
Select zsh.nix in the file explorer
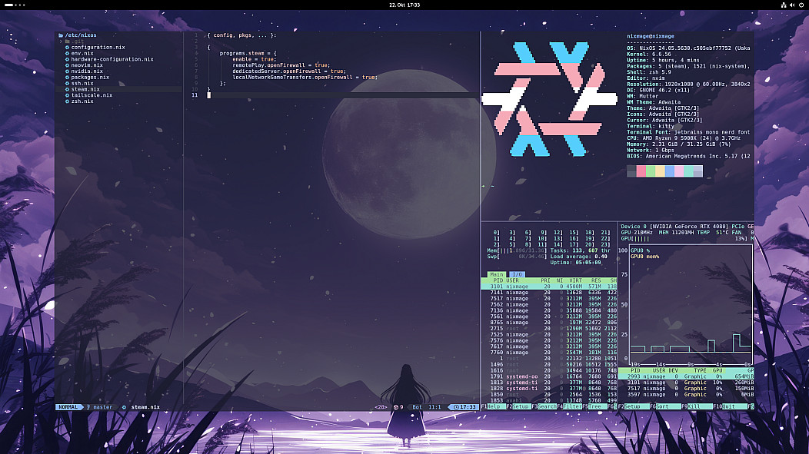click(x=82, y=101)
